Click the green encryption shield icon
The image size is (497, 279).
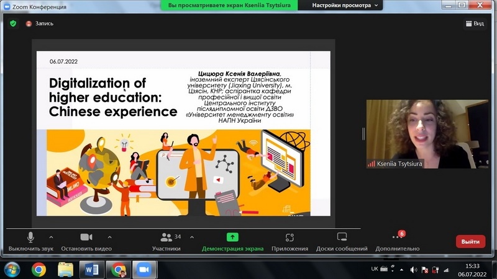coord(13,24)
